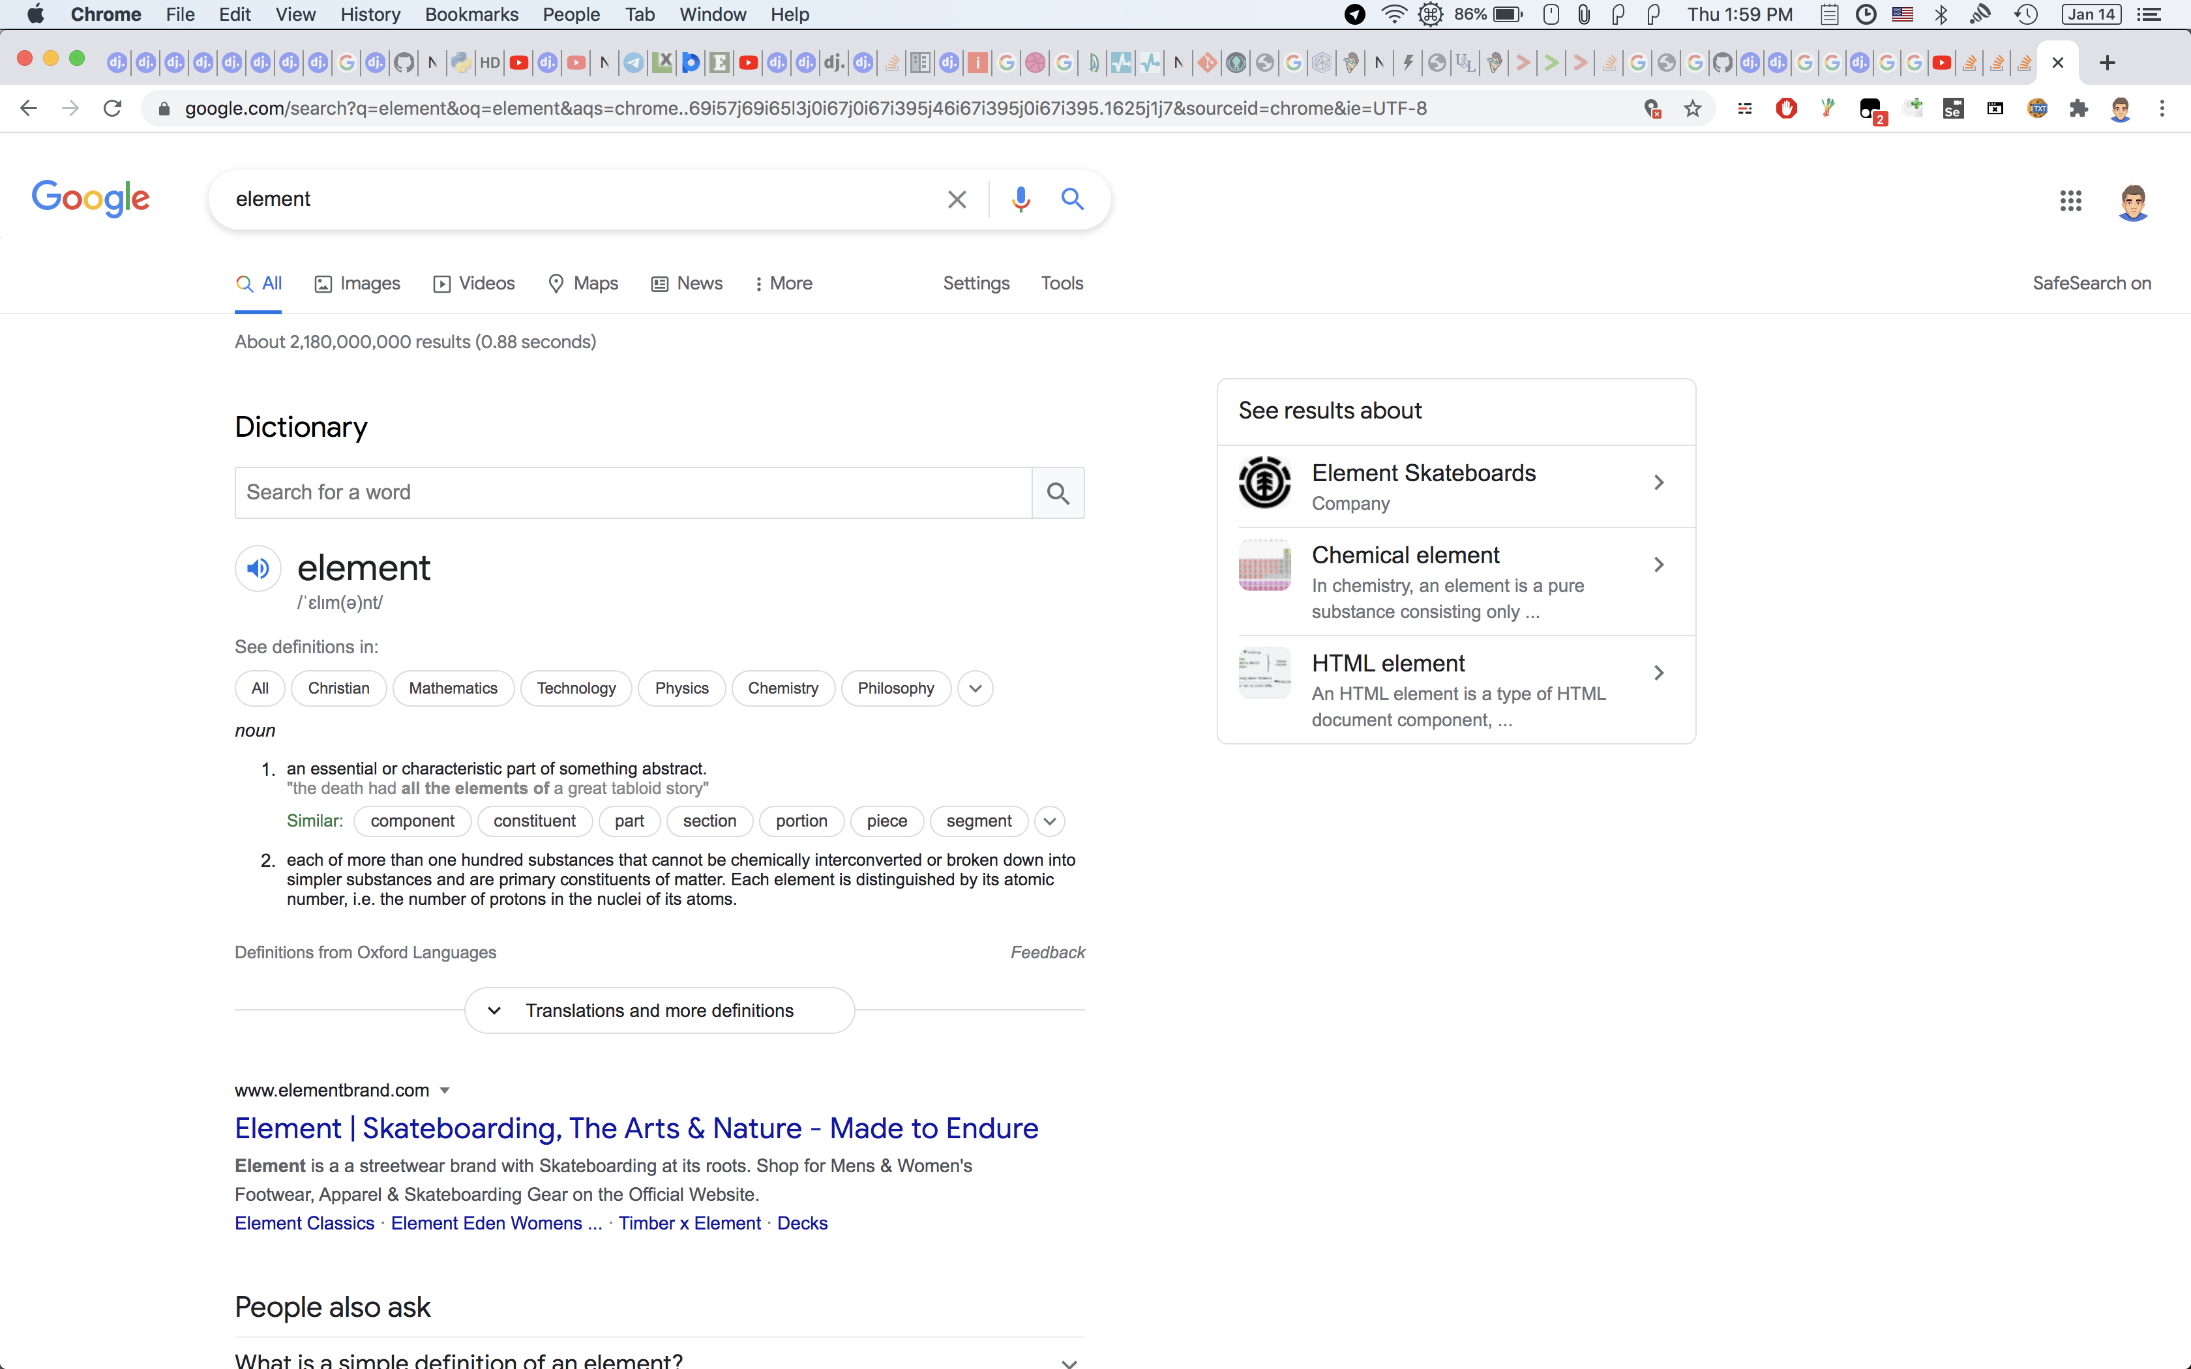
Task: Click the site lock icon in the address bar
Action: [164, 109]
